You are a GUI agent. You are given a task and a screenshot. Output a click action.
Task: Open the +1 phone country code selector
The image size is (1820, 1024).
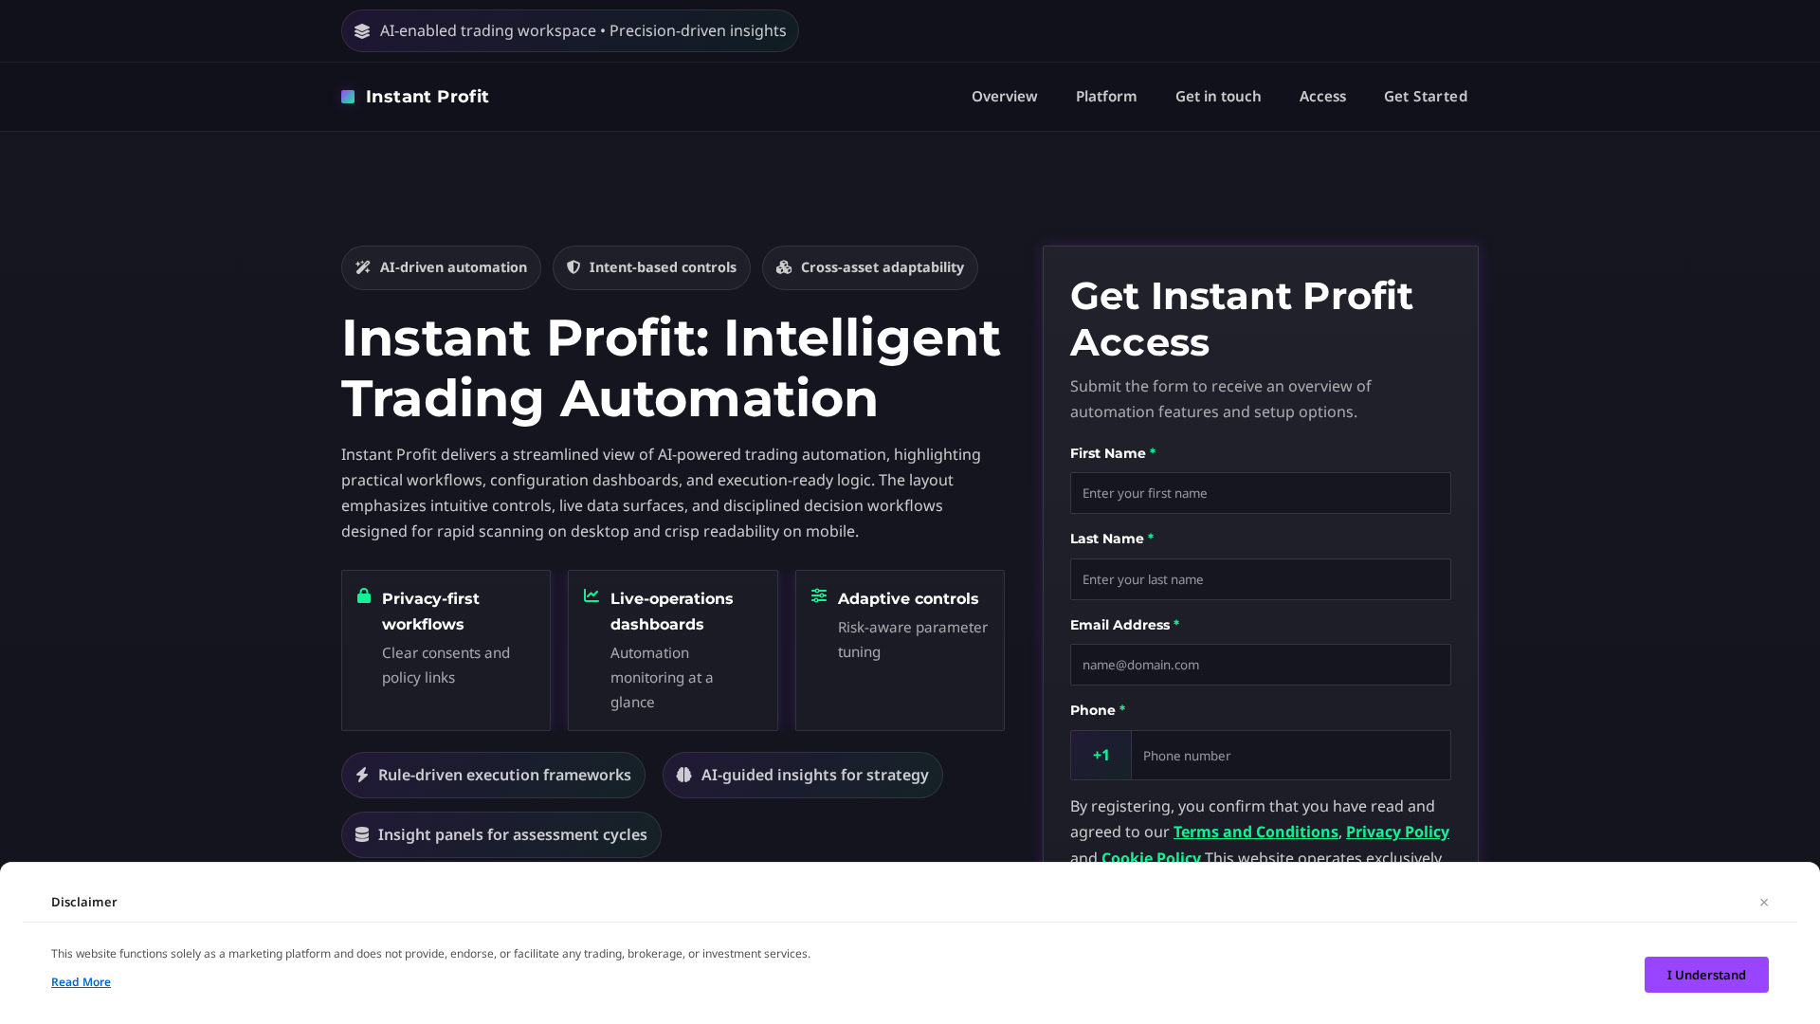point(1100,756)
